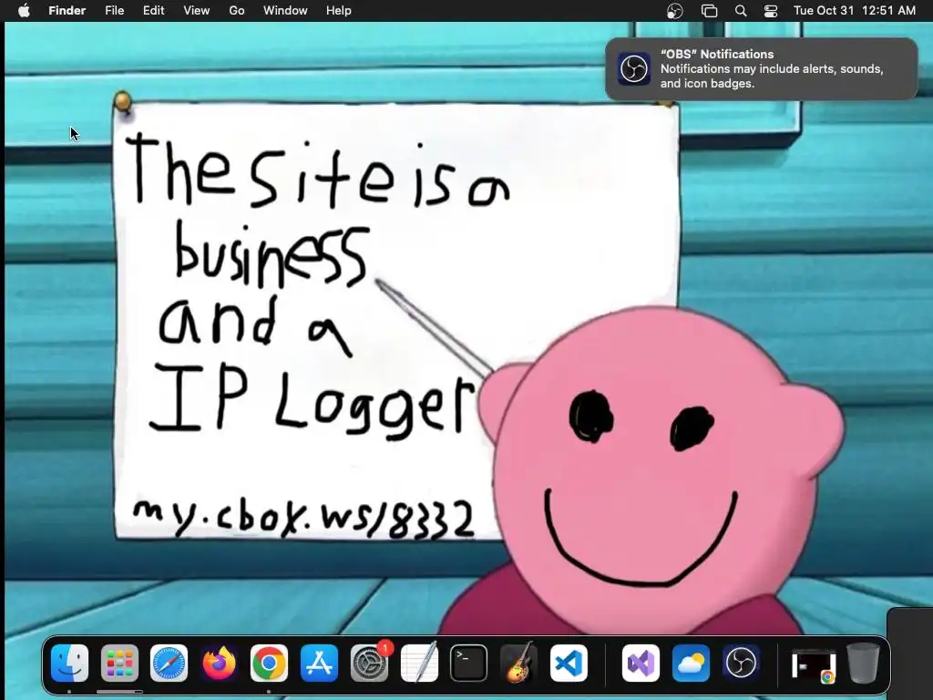Click the Stage Manager windows icon in menu bar
Image resolution: width=933 pixels, height=700 pixels.
709,11
